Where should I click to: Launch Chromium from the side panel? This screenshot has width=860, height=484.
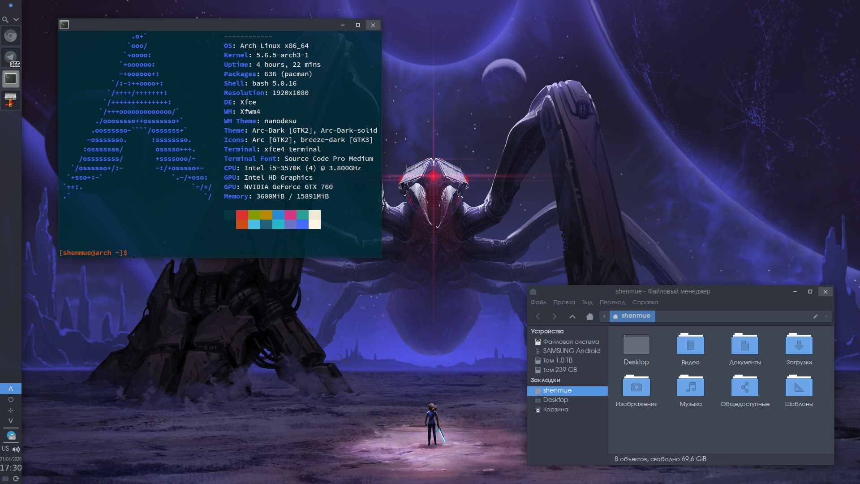(x=11, y=36)
